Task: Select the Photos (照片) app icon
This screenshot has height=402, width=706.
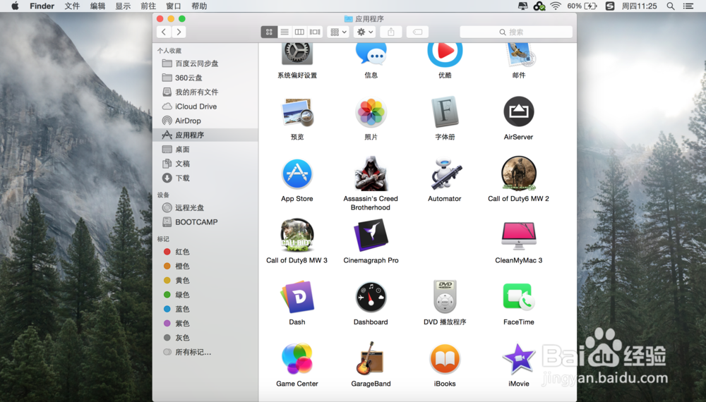Action: pos(371,112)
